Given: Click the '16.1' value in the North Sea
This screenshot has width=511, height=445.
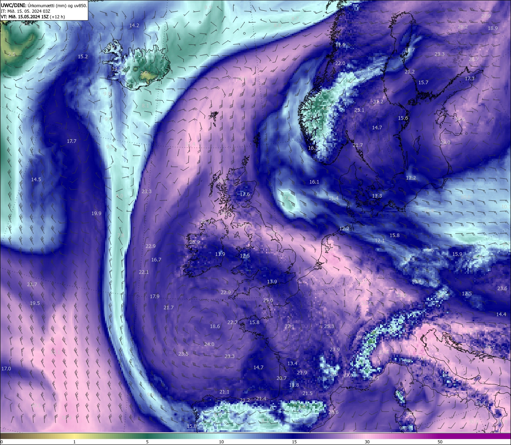Looking at the screenshot, I should 314,182.
